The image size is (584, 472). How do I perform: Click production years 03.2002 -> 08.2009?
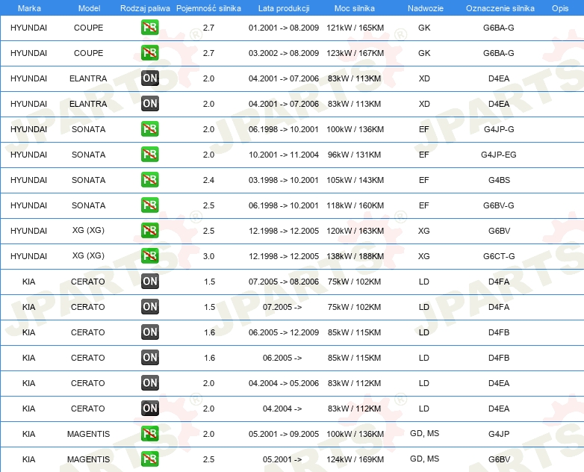pos(284,53)
